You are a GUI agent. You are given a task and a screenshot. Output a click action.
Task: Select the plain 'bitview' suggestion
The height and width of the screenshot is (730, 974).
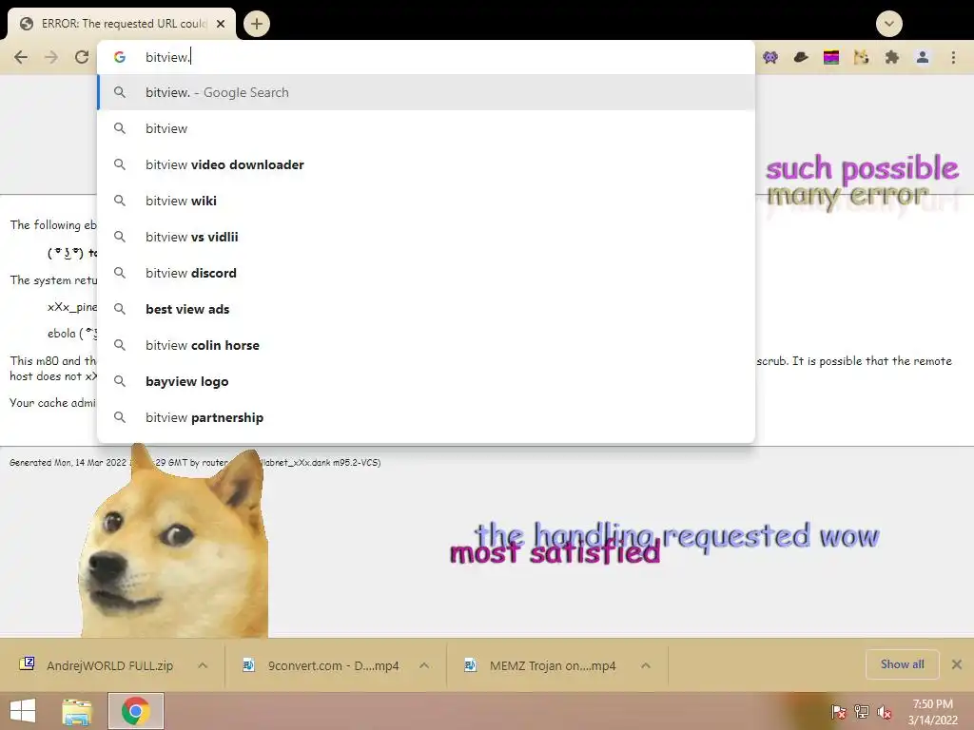pos(426,128)
